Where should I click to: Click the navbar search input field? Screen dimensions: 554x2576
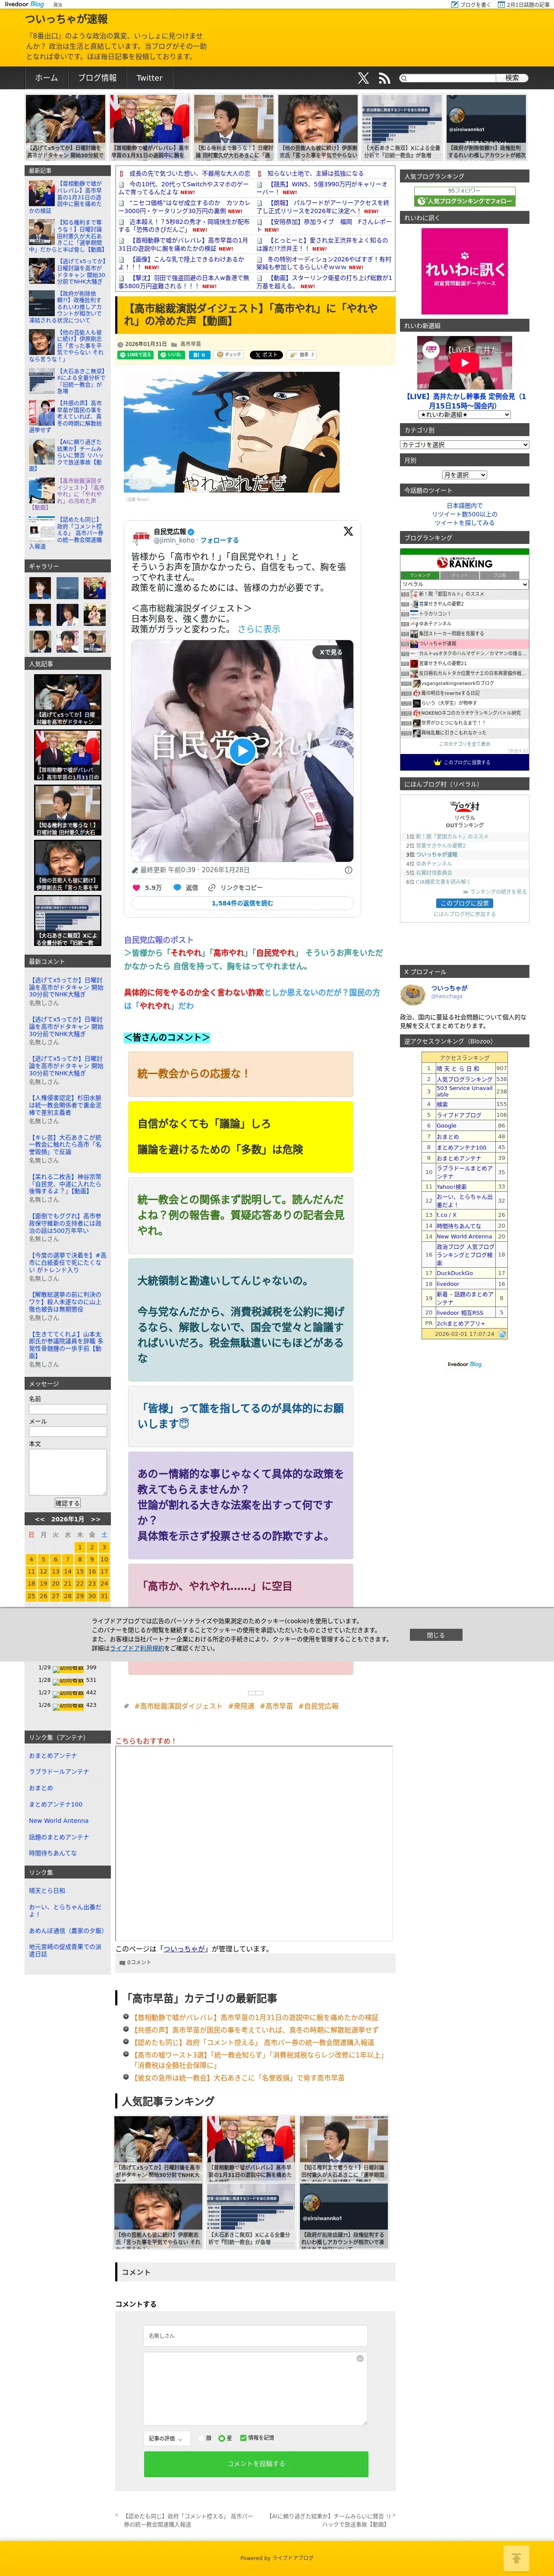point(446,78)
